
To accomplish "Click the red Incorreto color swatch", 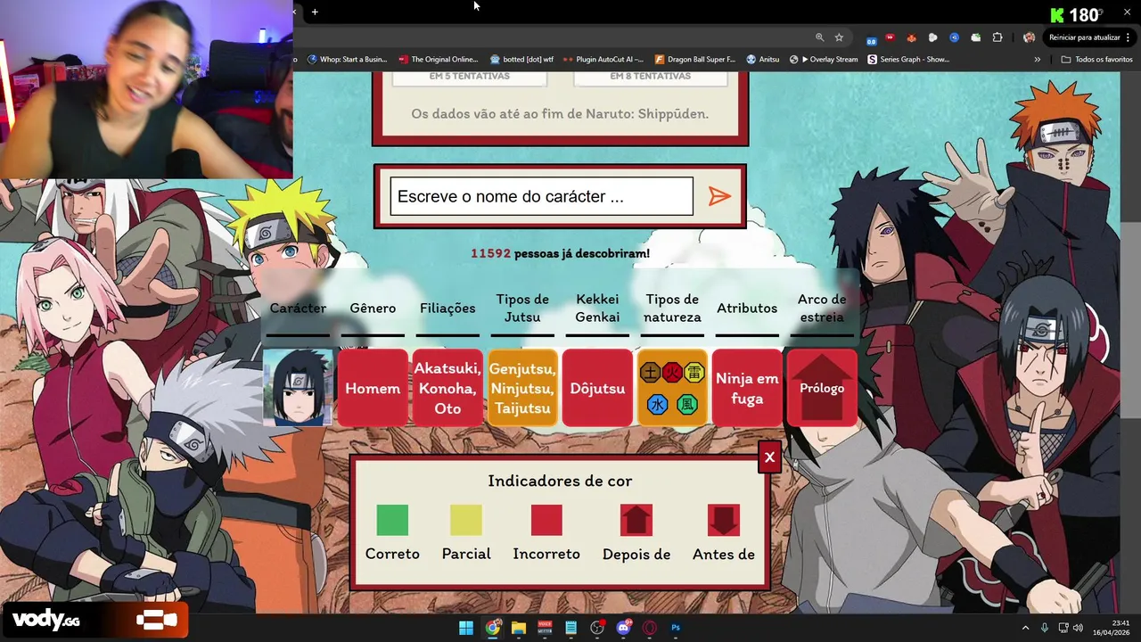I will click(546, 520).
